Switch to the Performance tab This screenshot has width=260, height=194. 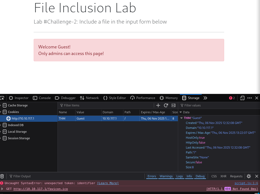click(x=143, y=98)
